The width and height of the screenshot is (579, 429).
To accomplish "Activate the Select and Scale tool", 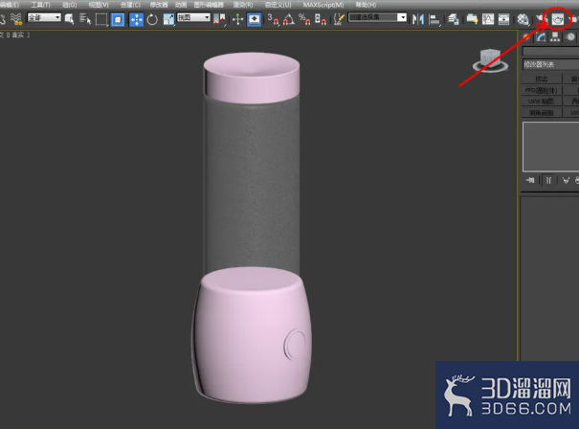I will (x=168, y=19).
